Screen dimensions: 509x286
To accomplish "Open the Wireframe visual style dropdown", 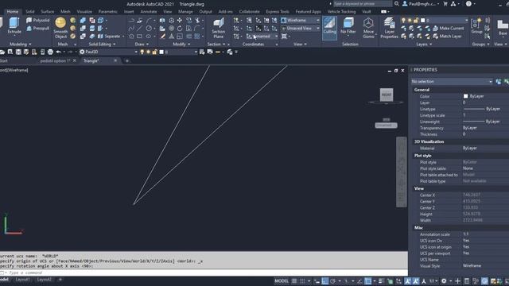I will click(x=301, y=20).
